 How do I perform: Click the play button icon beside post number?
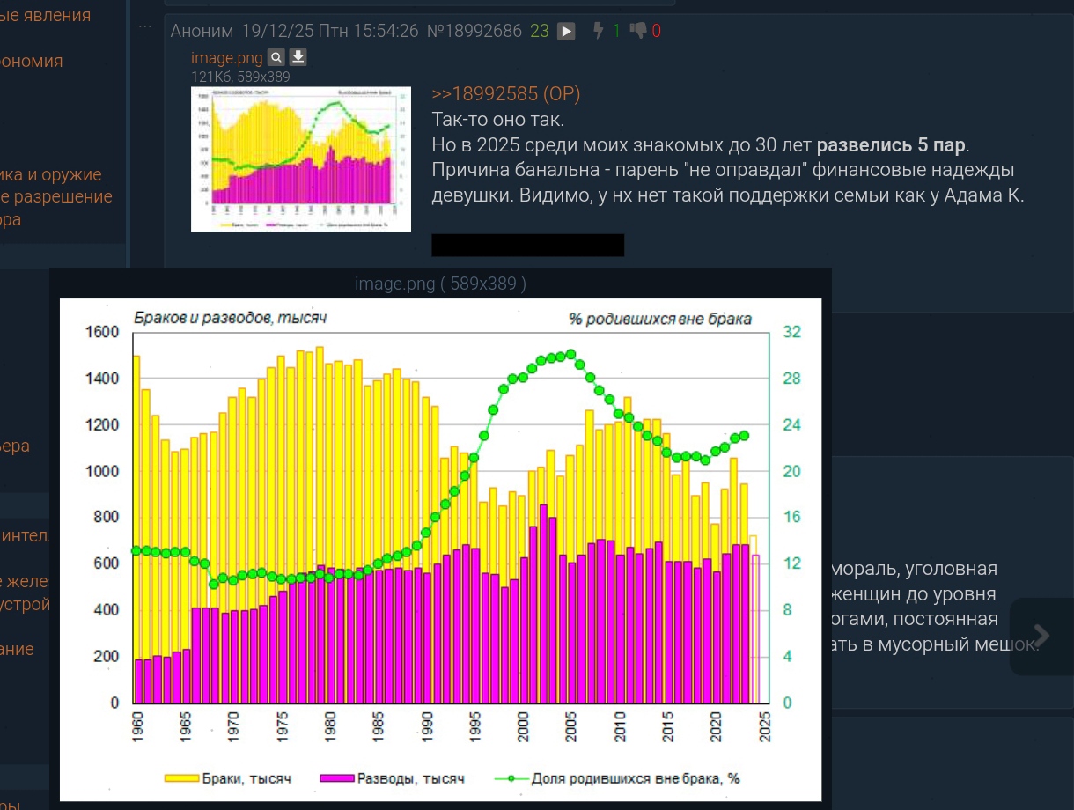click(566, 32)
